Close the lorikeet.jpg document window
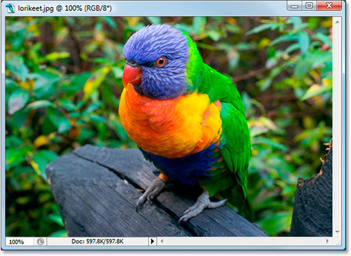Viewport: 351px width, 256px height. [329, 6]
